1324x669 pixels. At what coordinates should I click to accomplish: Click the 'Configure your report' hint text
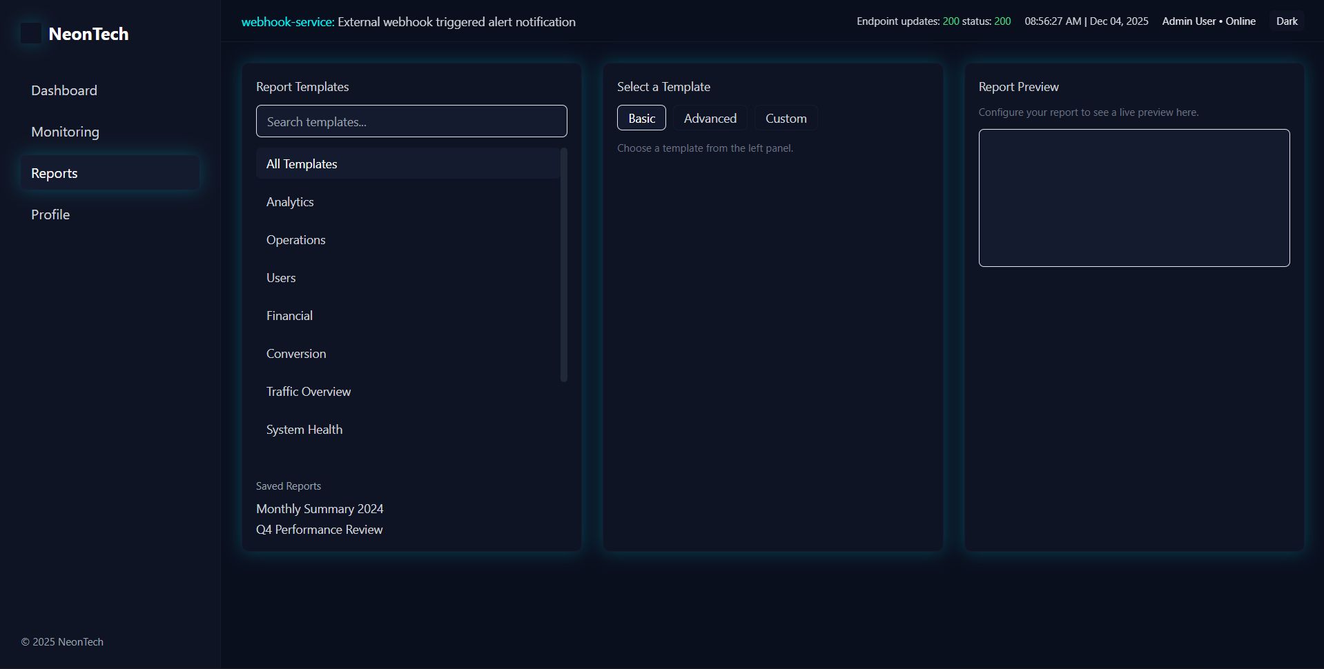click(1089, 112)
